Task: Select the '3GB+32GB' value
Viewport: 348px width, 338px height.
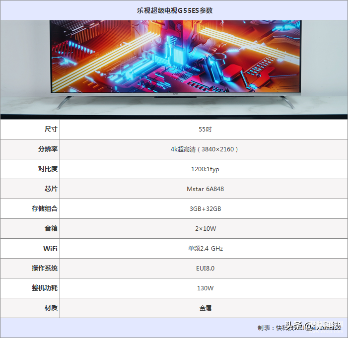Action: click(x=206, y=209)
